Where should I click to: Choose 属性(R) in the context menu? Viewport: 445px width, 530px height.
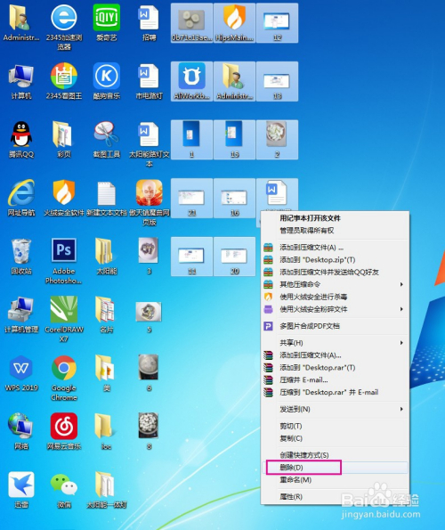pos(335,497)
